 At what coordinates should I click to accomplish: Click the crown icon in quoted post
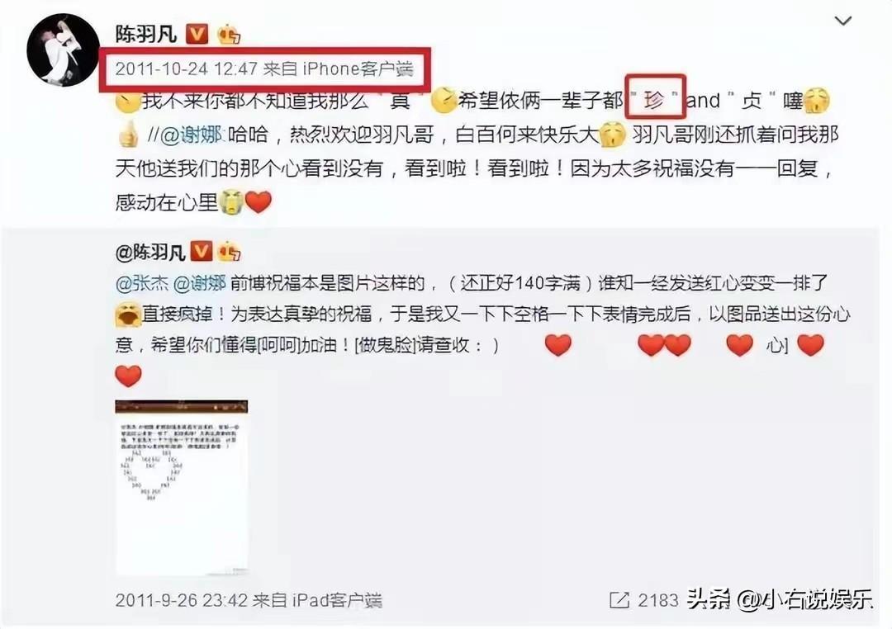click(x=229, y=251)
